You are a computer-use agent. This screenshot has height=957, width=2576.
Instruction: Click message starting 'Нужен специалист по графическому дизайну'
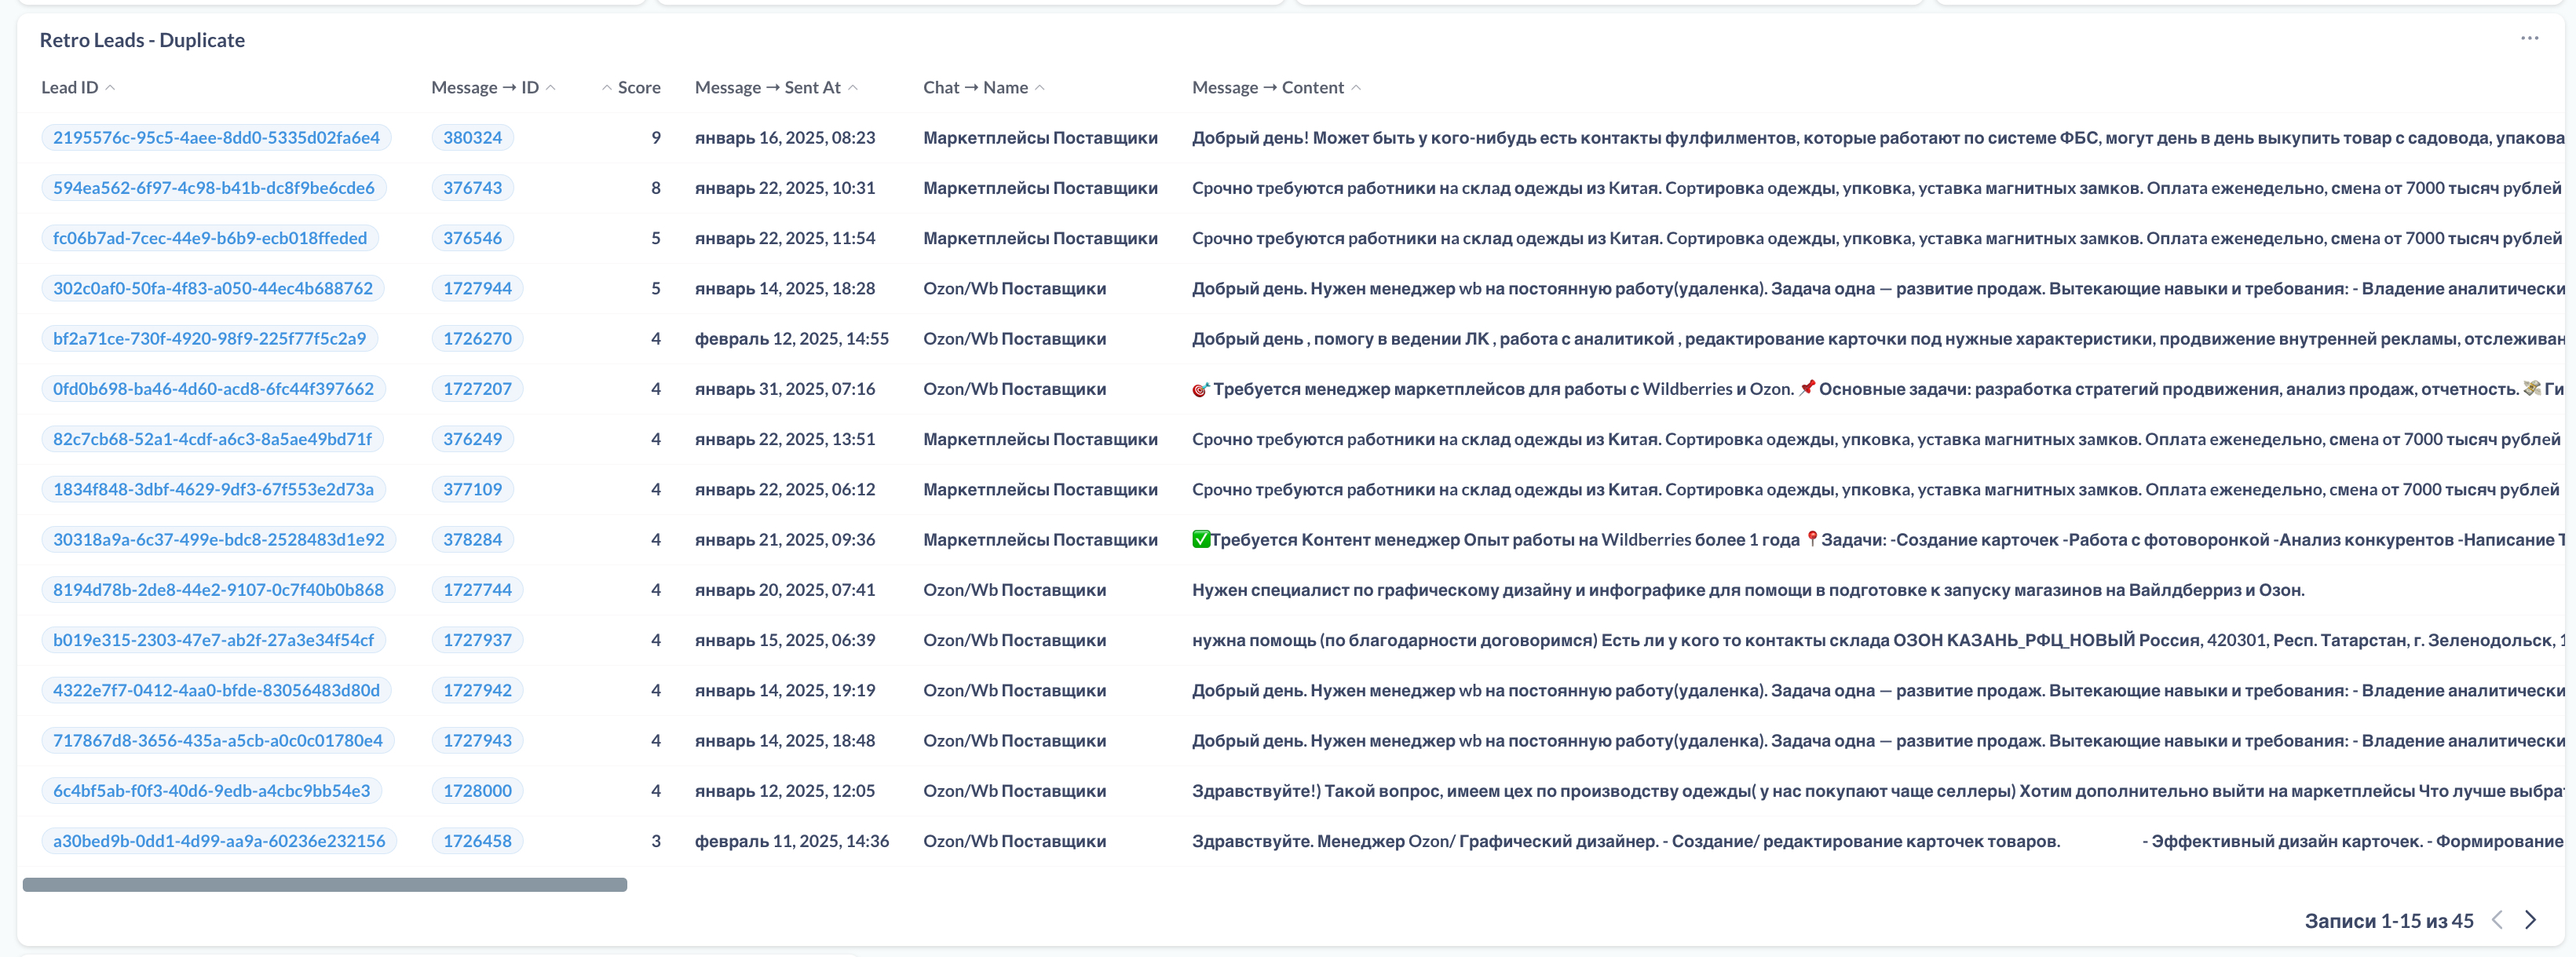[1748, 589]
